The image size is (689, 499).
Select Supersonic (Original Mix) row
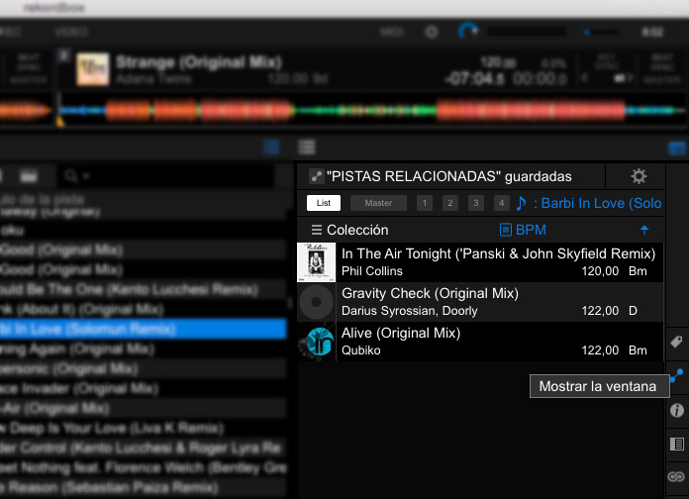pos(144,369)
